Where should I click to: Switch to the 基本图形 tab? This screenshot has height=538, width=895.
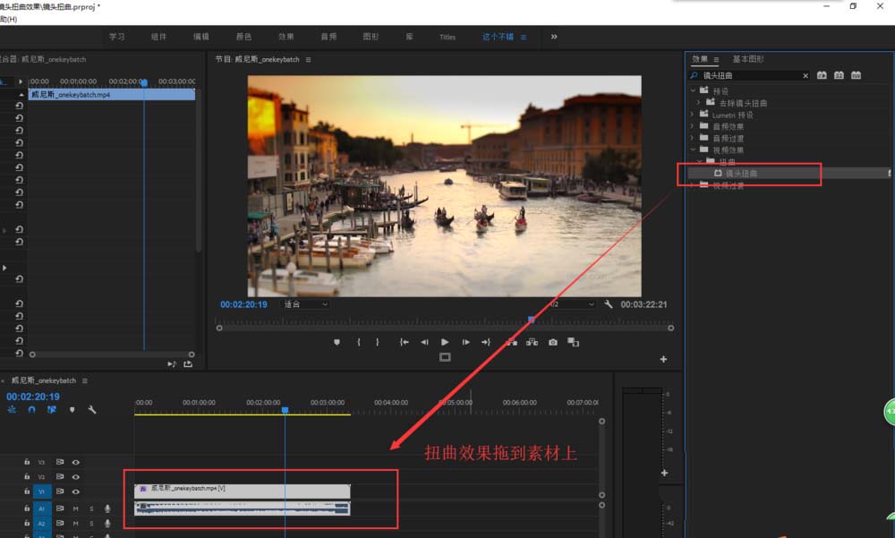point(748,59)
